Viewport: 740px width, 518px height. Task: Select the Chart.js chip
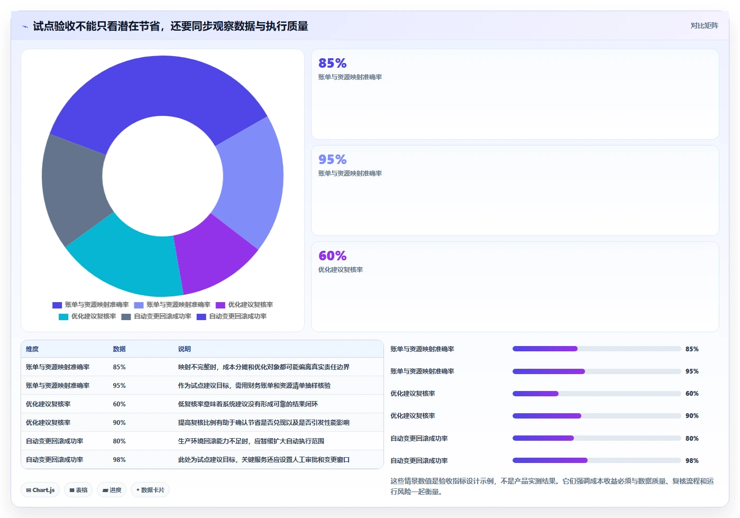tap(40, 490)
